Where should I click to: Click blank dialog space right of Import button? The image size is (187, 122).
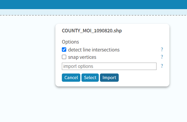tap(143, 78)
